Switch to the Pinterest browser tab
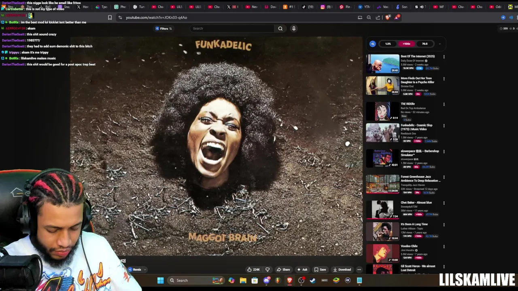518x291 pixels. coord(345,7)
